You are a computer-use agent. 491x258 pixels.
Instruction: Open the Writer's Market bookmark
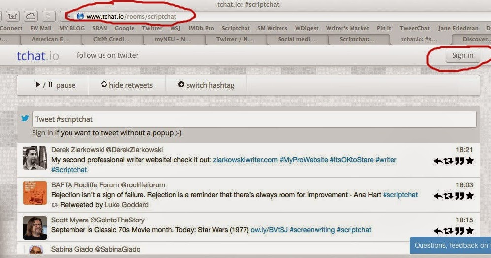(348, 28)
